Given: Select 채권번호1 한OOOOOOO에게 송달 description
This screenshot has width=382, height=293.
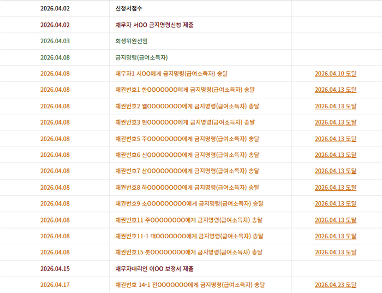Looking at the screenshot, I should coord(185,90).
